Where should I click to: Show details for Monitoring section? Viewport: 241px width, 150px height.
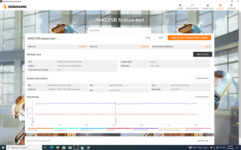point(202,97)
